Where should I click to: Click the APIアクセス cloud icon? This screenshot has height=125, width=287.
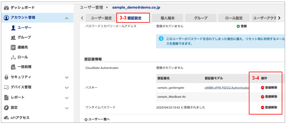[x=6, y=117]
